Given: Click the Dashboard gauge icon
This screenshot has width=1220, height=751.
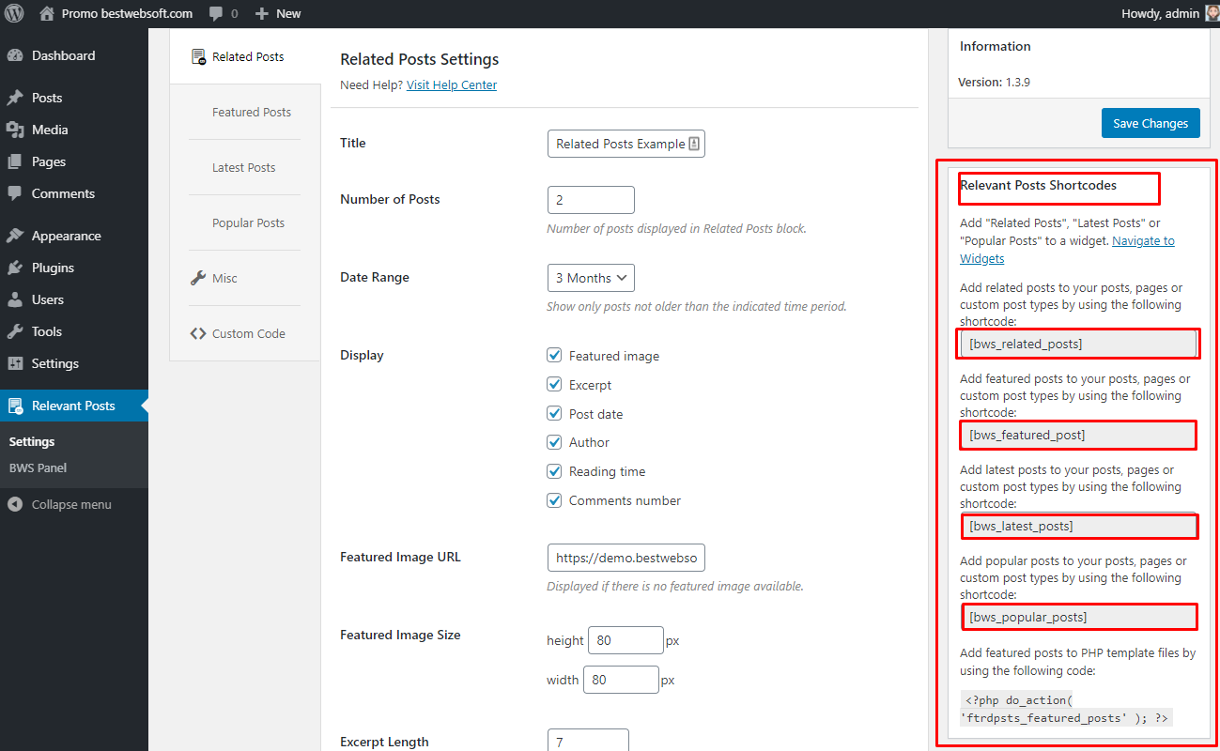Looking at the screenshot, I should coord(15,55).
